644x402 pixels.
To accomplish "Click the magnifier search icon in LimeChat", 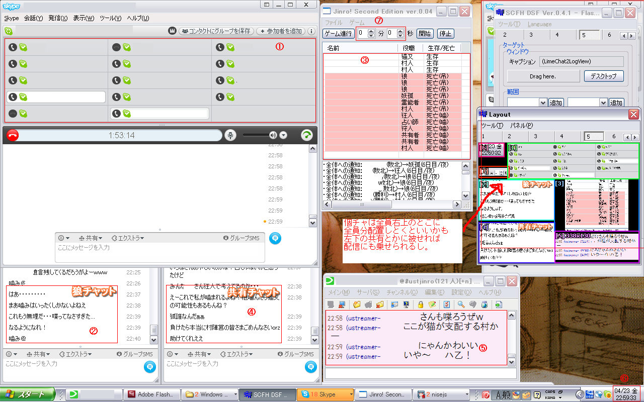I will (x=460, y=305).
